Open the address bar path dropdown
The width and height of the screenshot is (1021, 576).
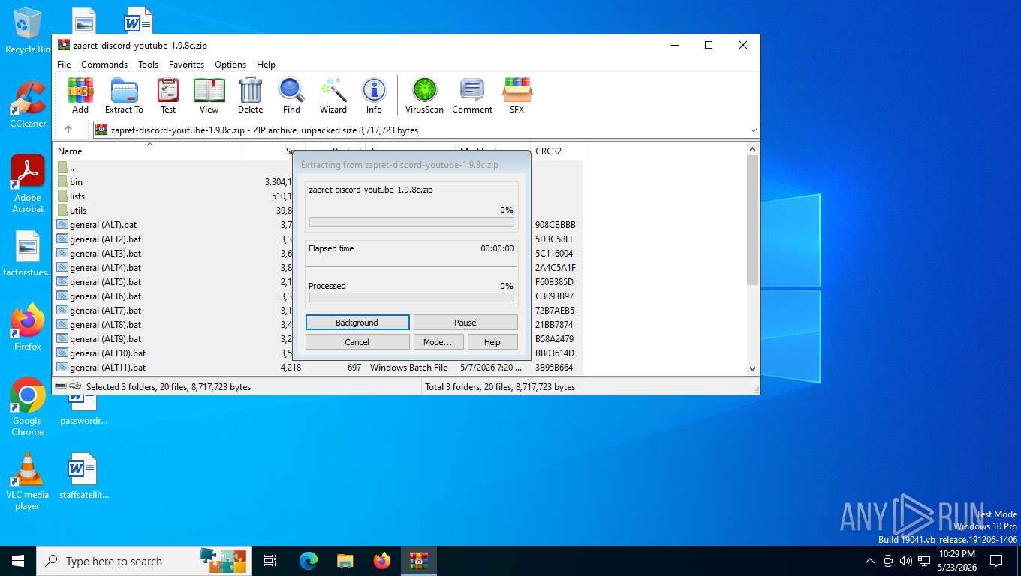pos(753,130)
